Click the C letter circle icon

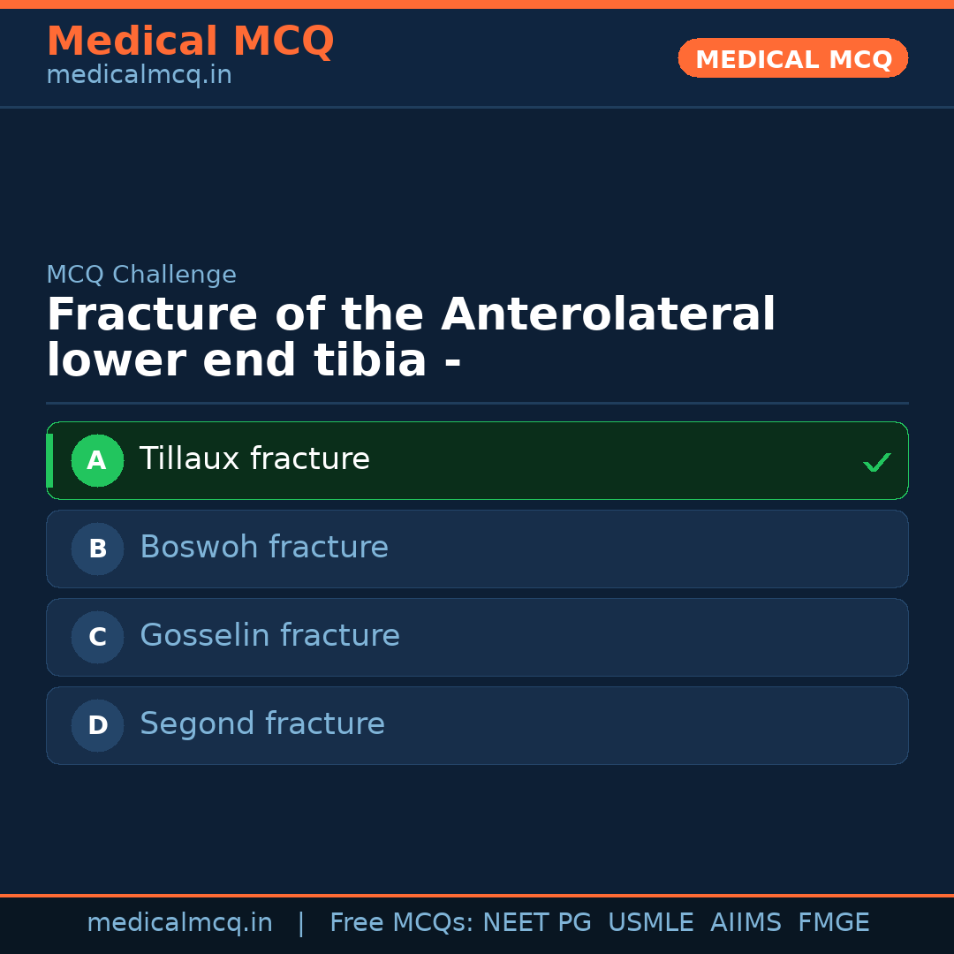[x=97, y=637]
